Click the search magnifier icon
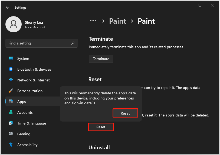Screen dimensions: 220x155 tap(73, 43)
